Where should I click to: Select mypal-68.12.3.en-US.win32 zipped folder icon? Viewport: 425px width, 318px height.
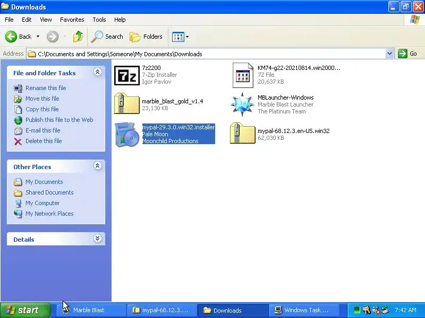pos(243,133)
